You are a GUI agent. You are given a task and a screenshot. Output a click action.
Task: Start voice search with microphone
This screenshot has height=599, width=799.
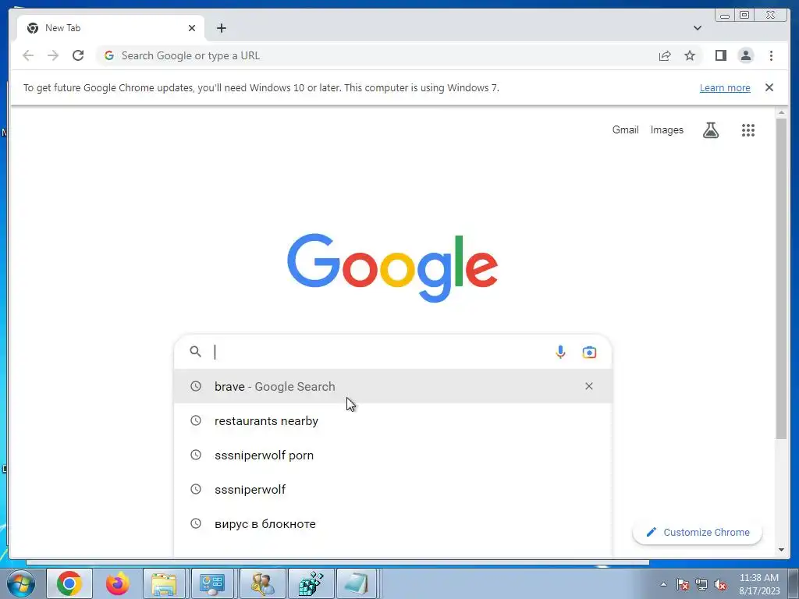(x=560, y=352)
